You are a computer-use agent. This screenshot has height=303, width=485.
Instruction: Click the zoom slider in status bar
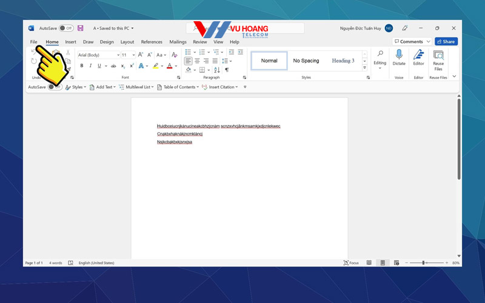pos(423,263)
